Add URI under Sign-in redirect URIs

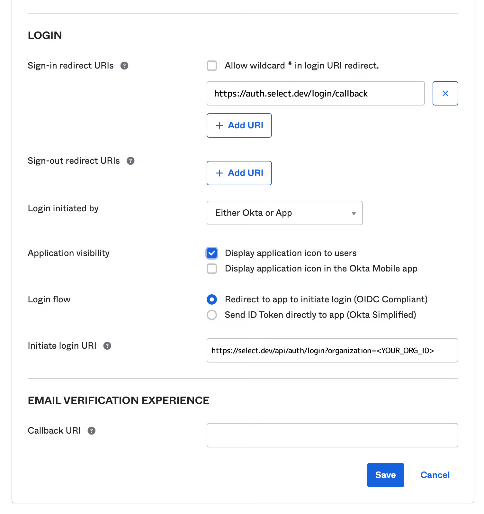239,125
